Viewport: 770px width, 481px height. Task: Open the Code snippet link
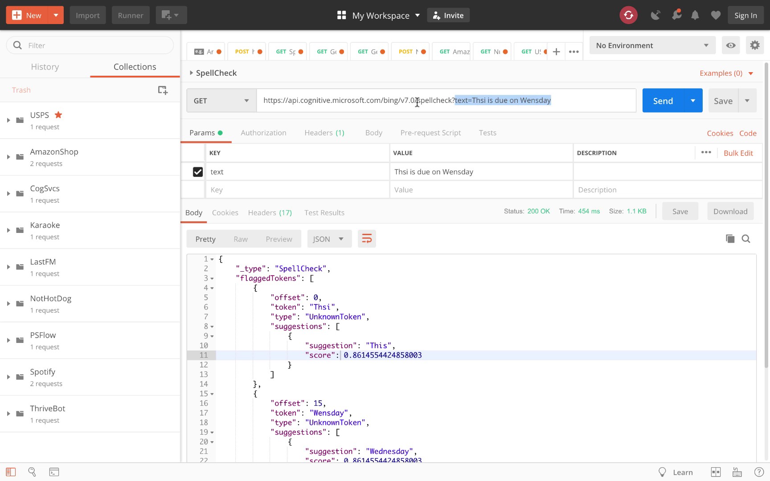pyautogui.click(x=748, y=133)
